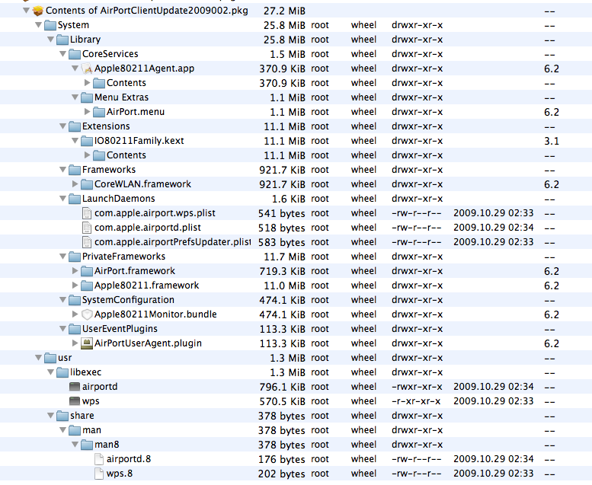Select the man folder row

[x=296, y=430]
